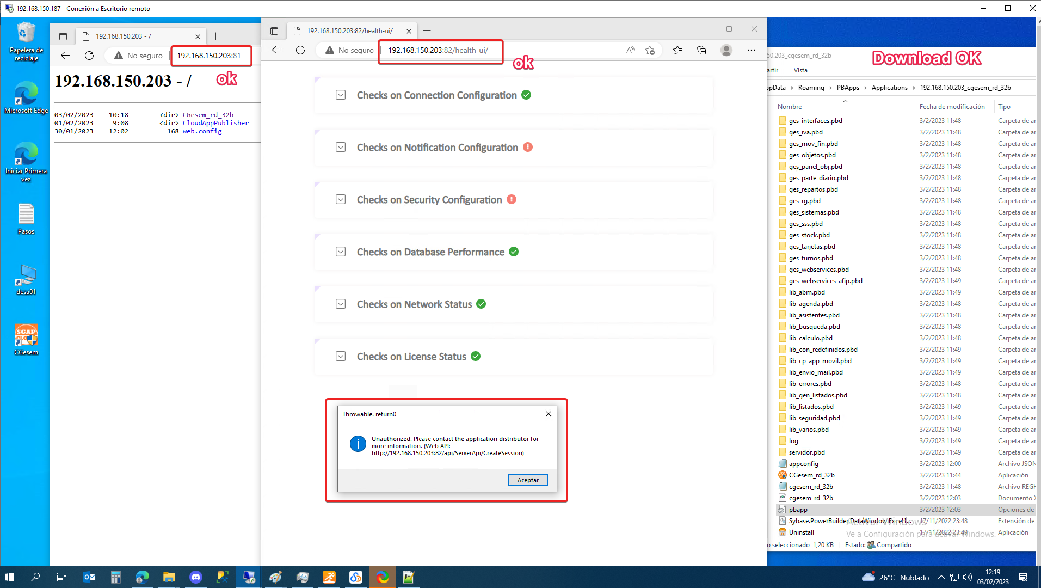The width and height of the screenshot is (1041, 588).
Task: Open CGesem desktop shortcut icon
Action: pyautogui.click(x=26, y=339)
